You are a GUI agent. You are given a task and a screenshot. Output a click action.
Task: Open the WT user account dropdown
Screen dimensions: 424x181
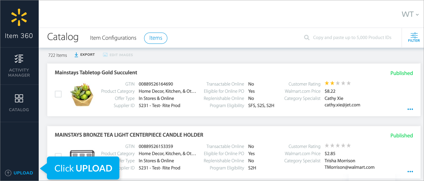click(410, 14)
